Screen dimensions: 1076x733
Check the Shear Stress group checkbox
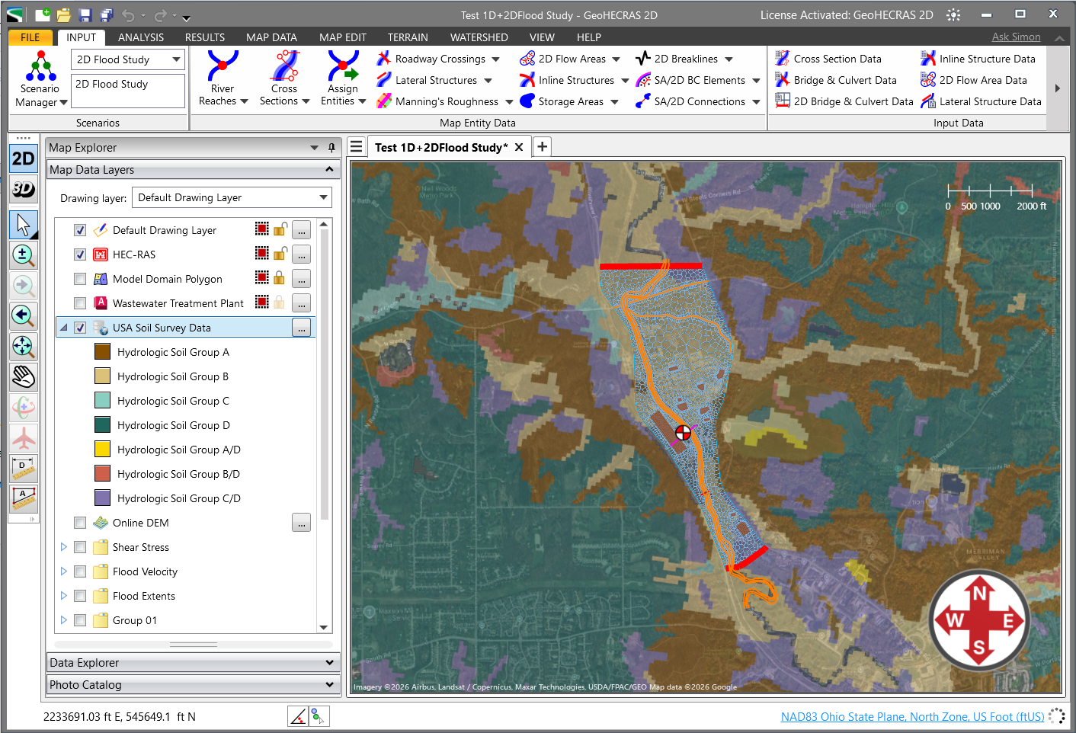pos(80,547)
